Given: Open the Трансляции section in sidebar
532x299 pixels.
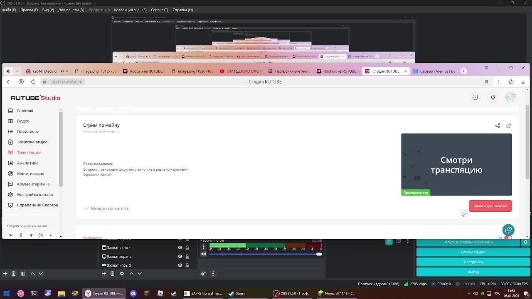Looking at the screenshot, I should pos(29,152).
